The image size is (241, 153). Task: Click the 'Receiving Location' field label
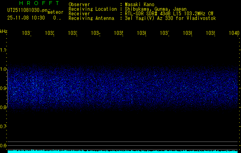tap(92, 9)
